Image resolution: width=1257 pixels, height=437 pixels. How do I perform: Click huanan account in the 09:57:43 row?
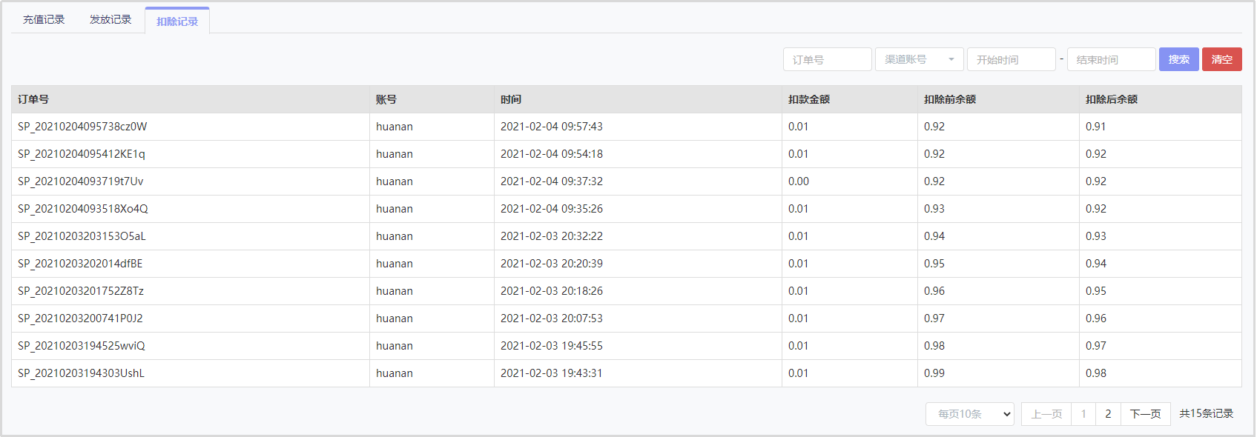pos(395,127)
